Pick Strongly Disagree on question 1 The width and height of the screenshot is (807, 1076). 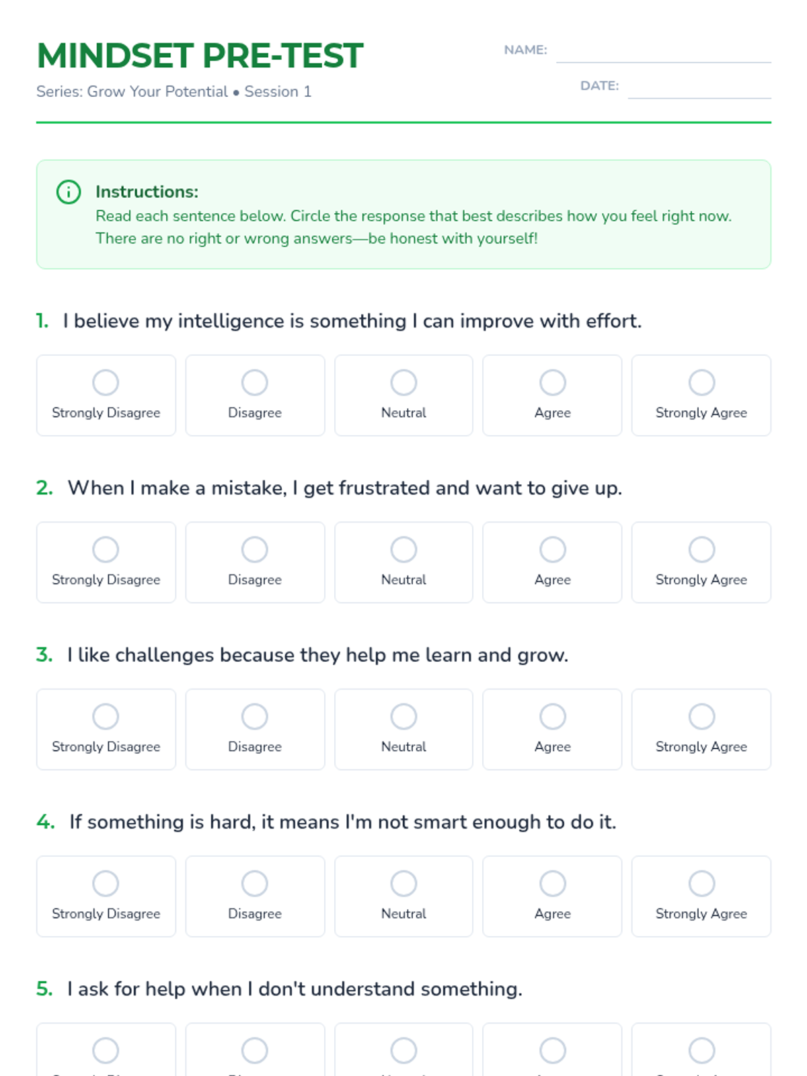(x=106, y=383)
